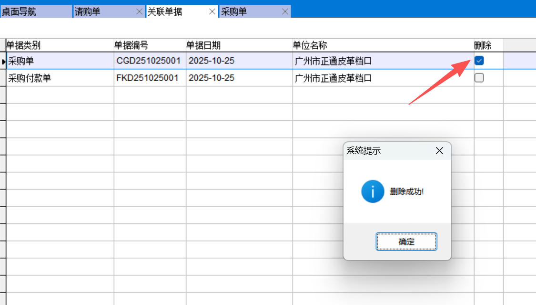The image size is (536, 305).
Task: Dismiss 系统提示 dialog with X icon
Action: [439, 151]
